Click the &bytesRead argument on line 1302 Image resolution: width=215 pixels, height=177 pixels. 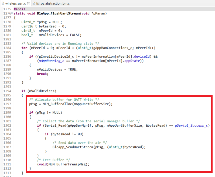pos(155,126)
